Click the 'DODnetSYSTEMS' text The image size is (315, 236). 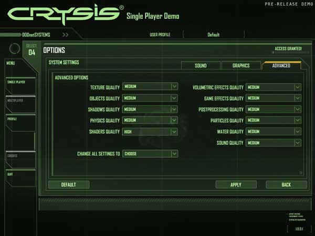(x=36, y=35)
